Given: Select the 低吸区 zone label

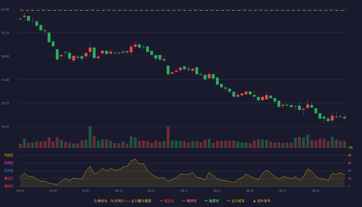Looking at the screenshot, I should tap(9, 186).
